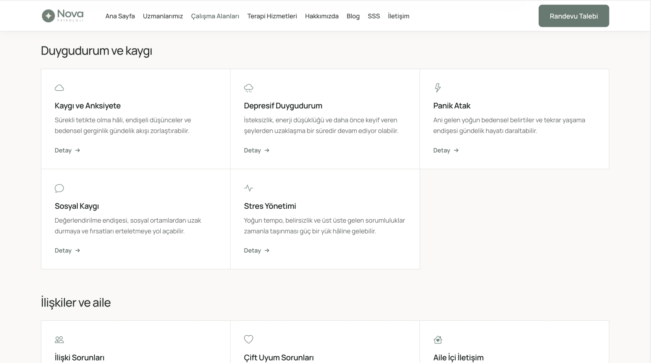Image resolution: width=651 pixels, height=363 pixels.
Task: Click the rain cloud icon above Depresif Duygudurum
Action: [249, 88]
